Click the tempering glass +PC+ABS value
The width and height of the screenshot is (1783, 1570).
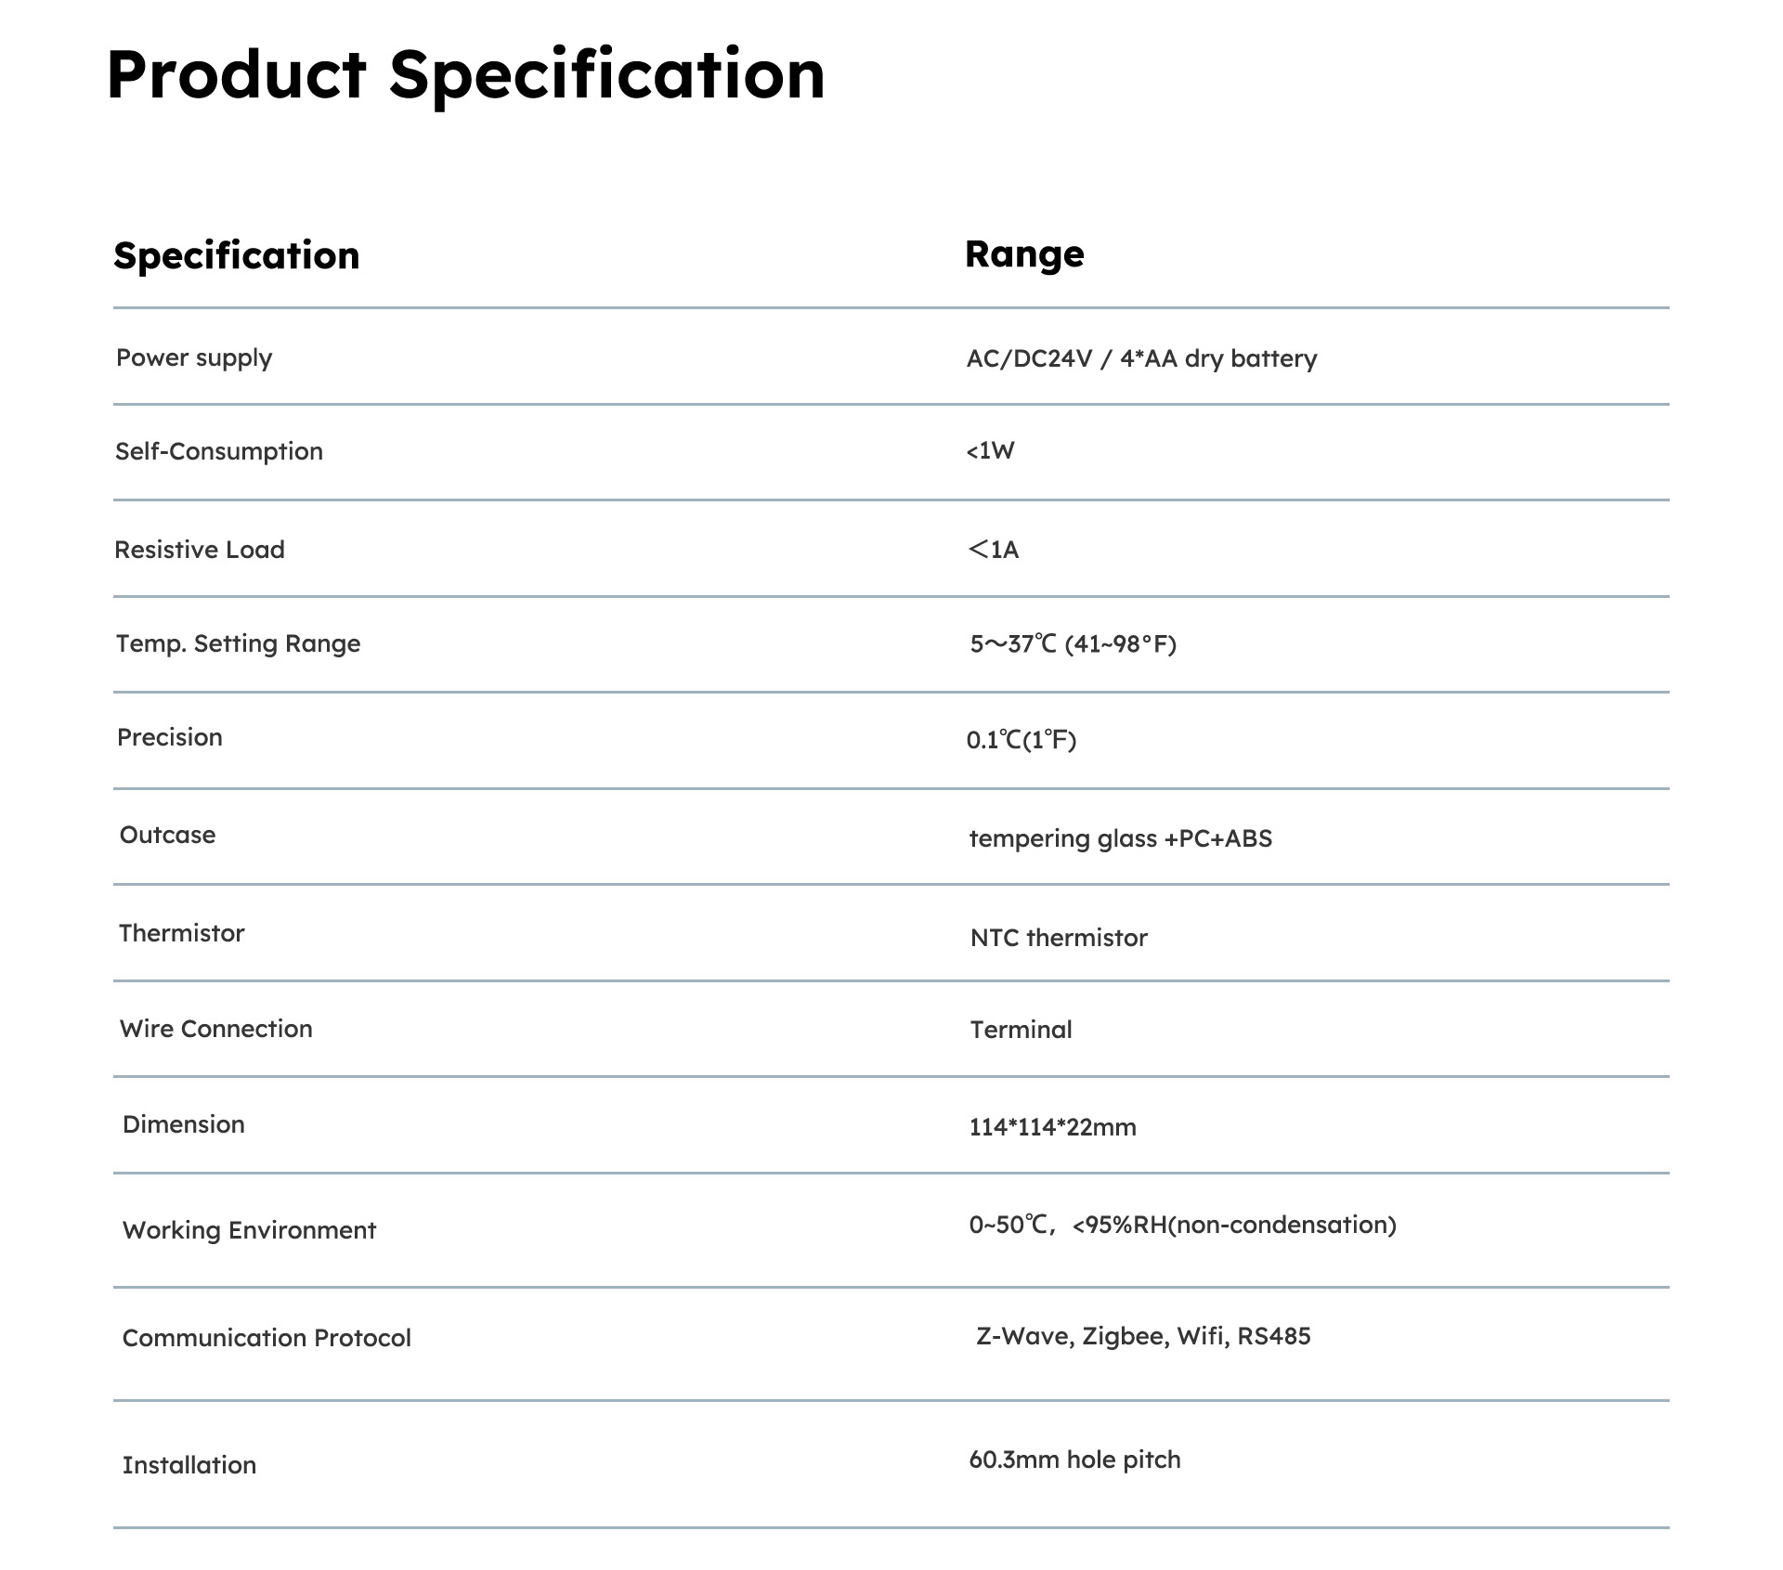1121,839
